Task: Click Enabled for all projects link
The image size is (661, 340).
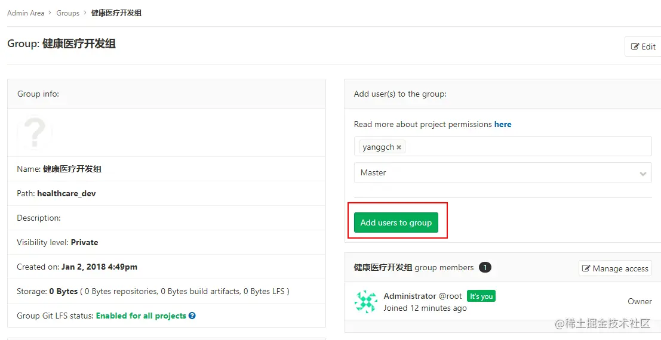Action: point(142,316)
